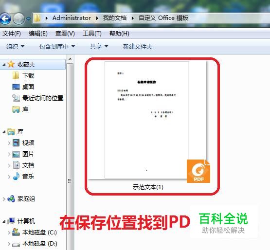
Task: Open the 编辑(E) menu
Action: (x=38, y=34)
